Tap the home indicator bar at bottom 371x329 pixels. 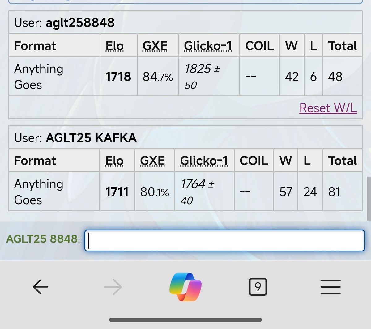coord(185,320)
